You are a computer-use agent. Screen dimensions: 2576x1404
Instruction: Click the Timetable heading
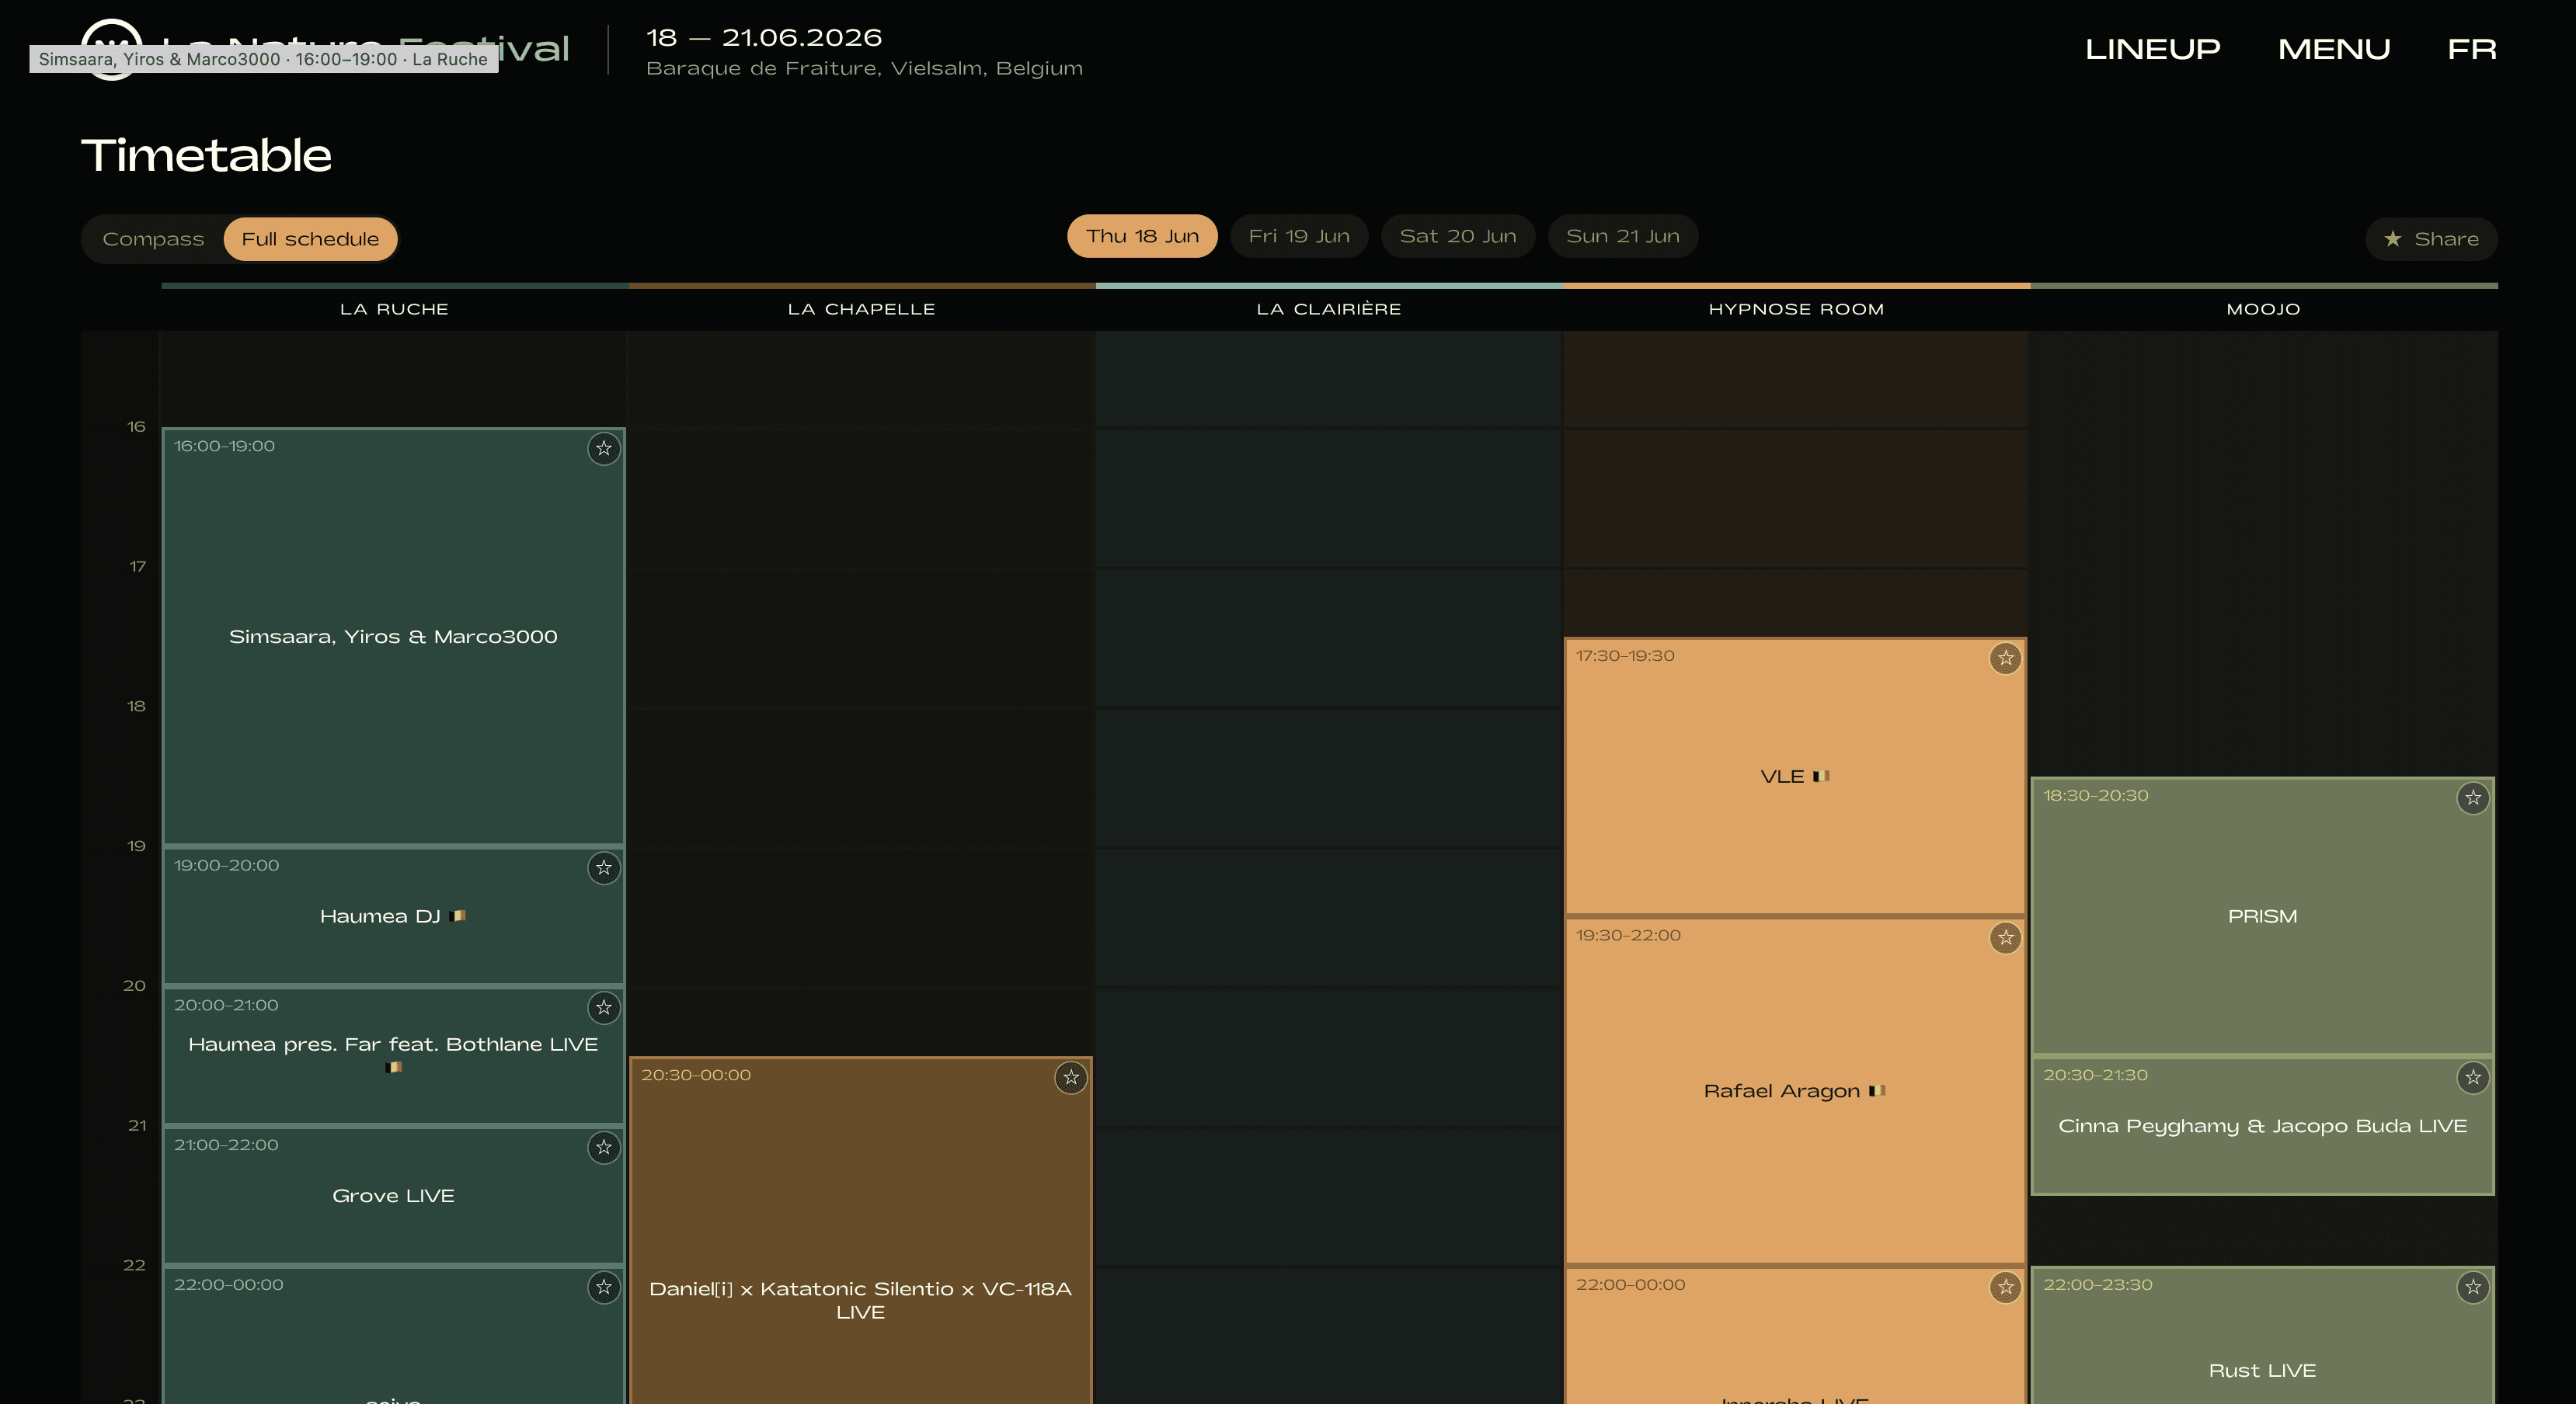(206, 156)
